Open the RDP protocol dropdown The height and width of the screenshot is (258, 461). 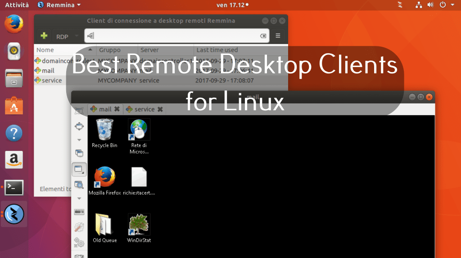coord(68,36)
